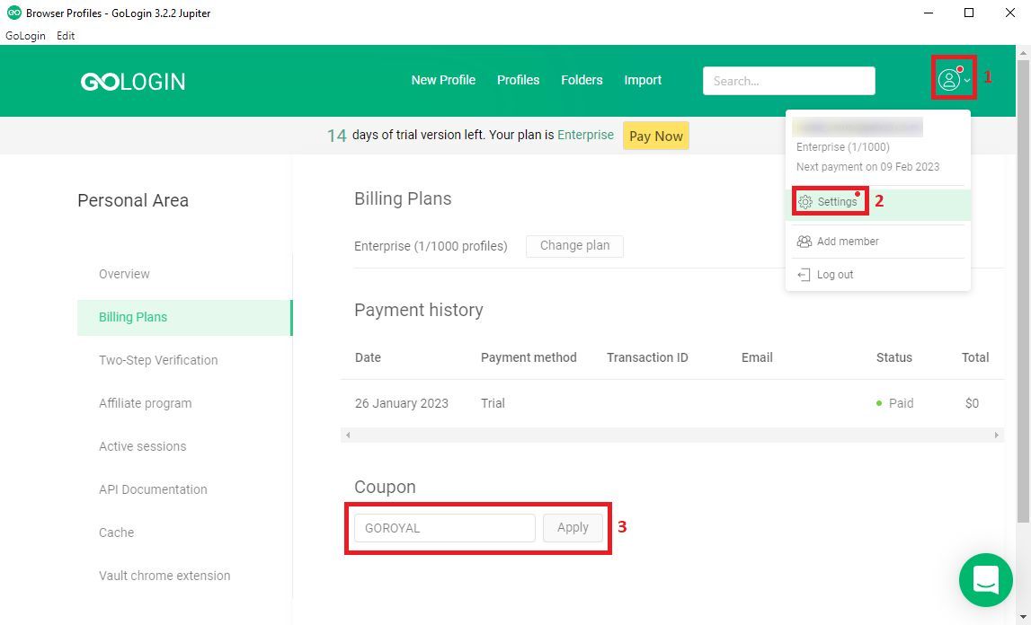Click the payment history horizontal scrollbar
This screenshot has width=1031, height=625.
[x=672, y=435]
